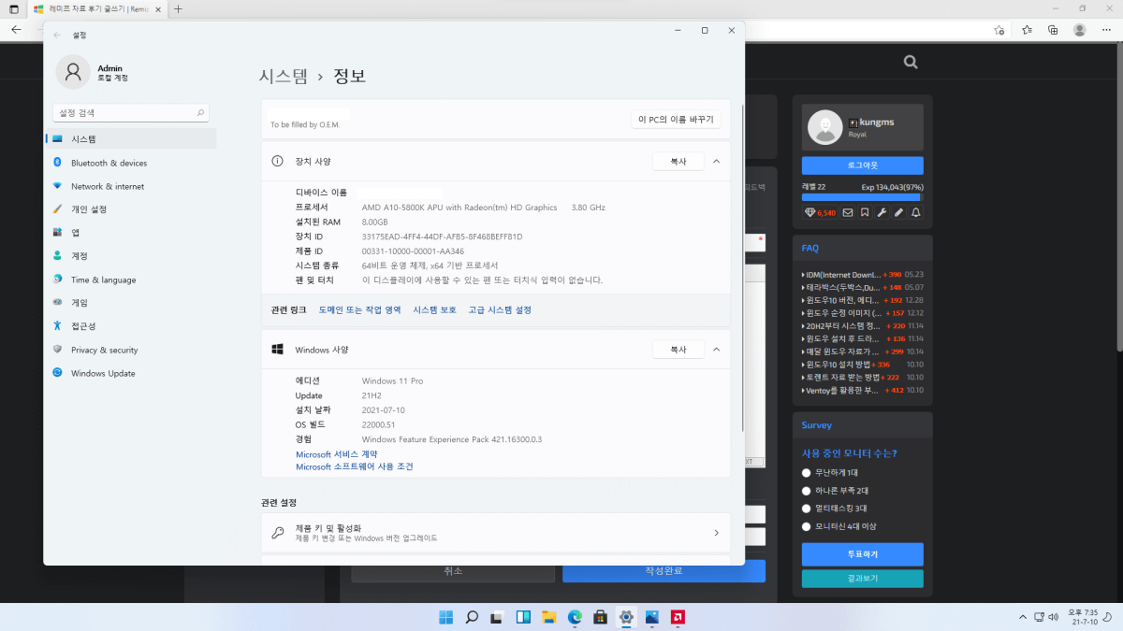1123x631 pixels.
Task: Open the bookmark icon in profile box
Action: coord(865,212)
